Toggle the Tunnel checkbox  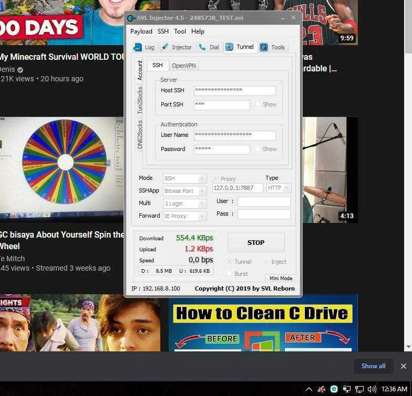click(229, 261)
